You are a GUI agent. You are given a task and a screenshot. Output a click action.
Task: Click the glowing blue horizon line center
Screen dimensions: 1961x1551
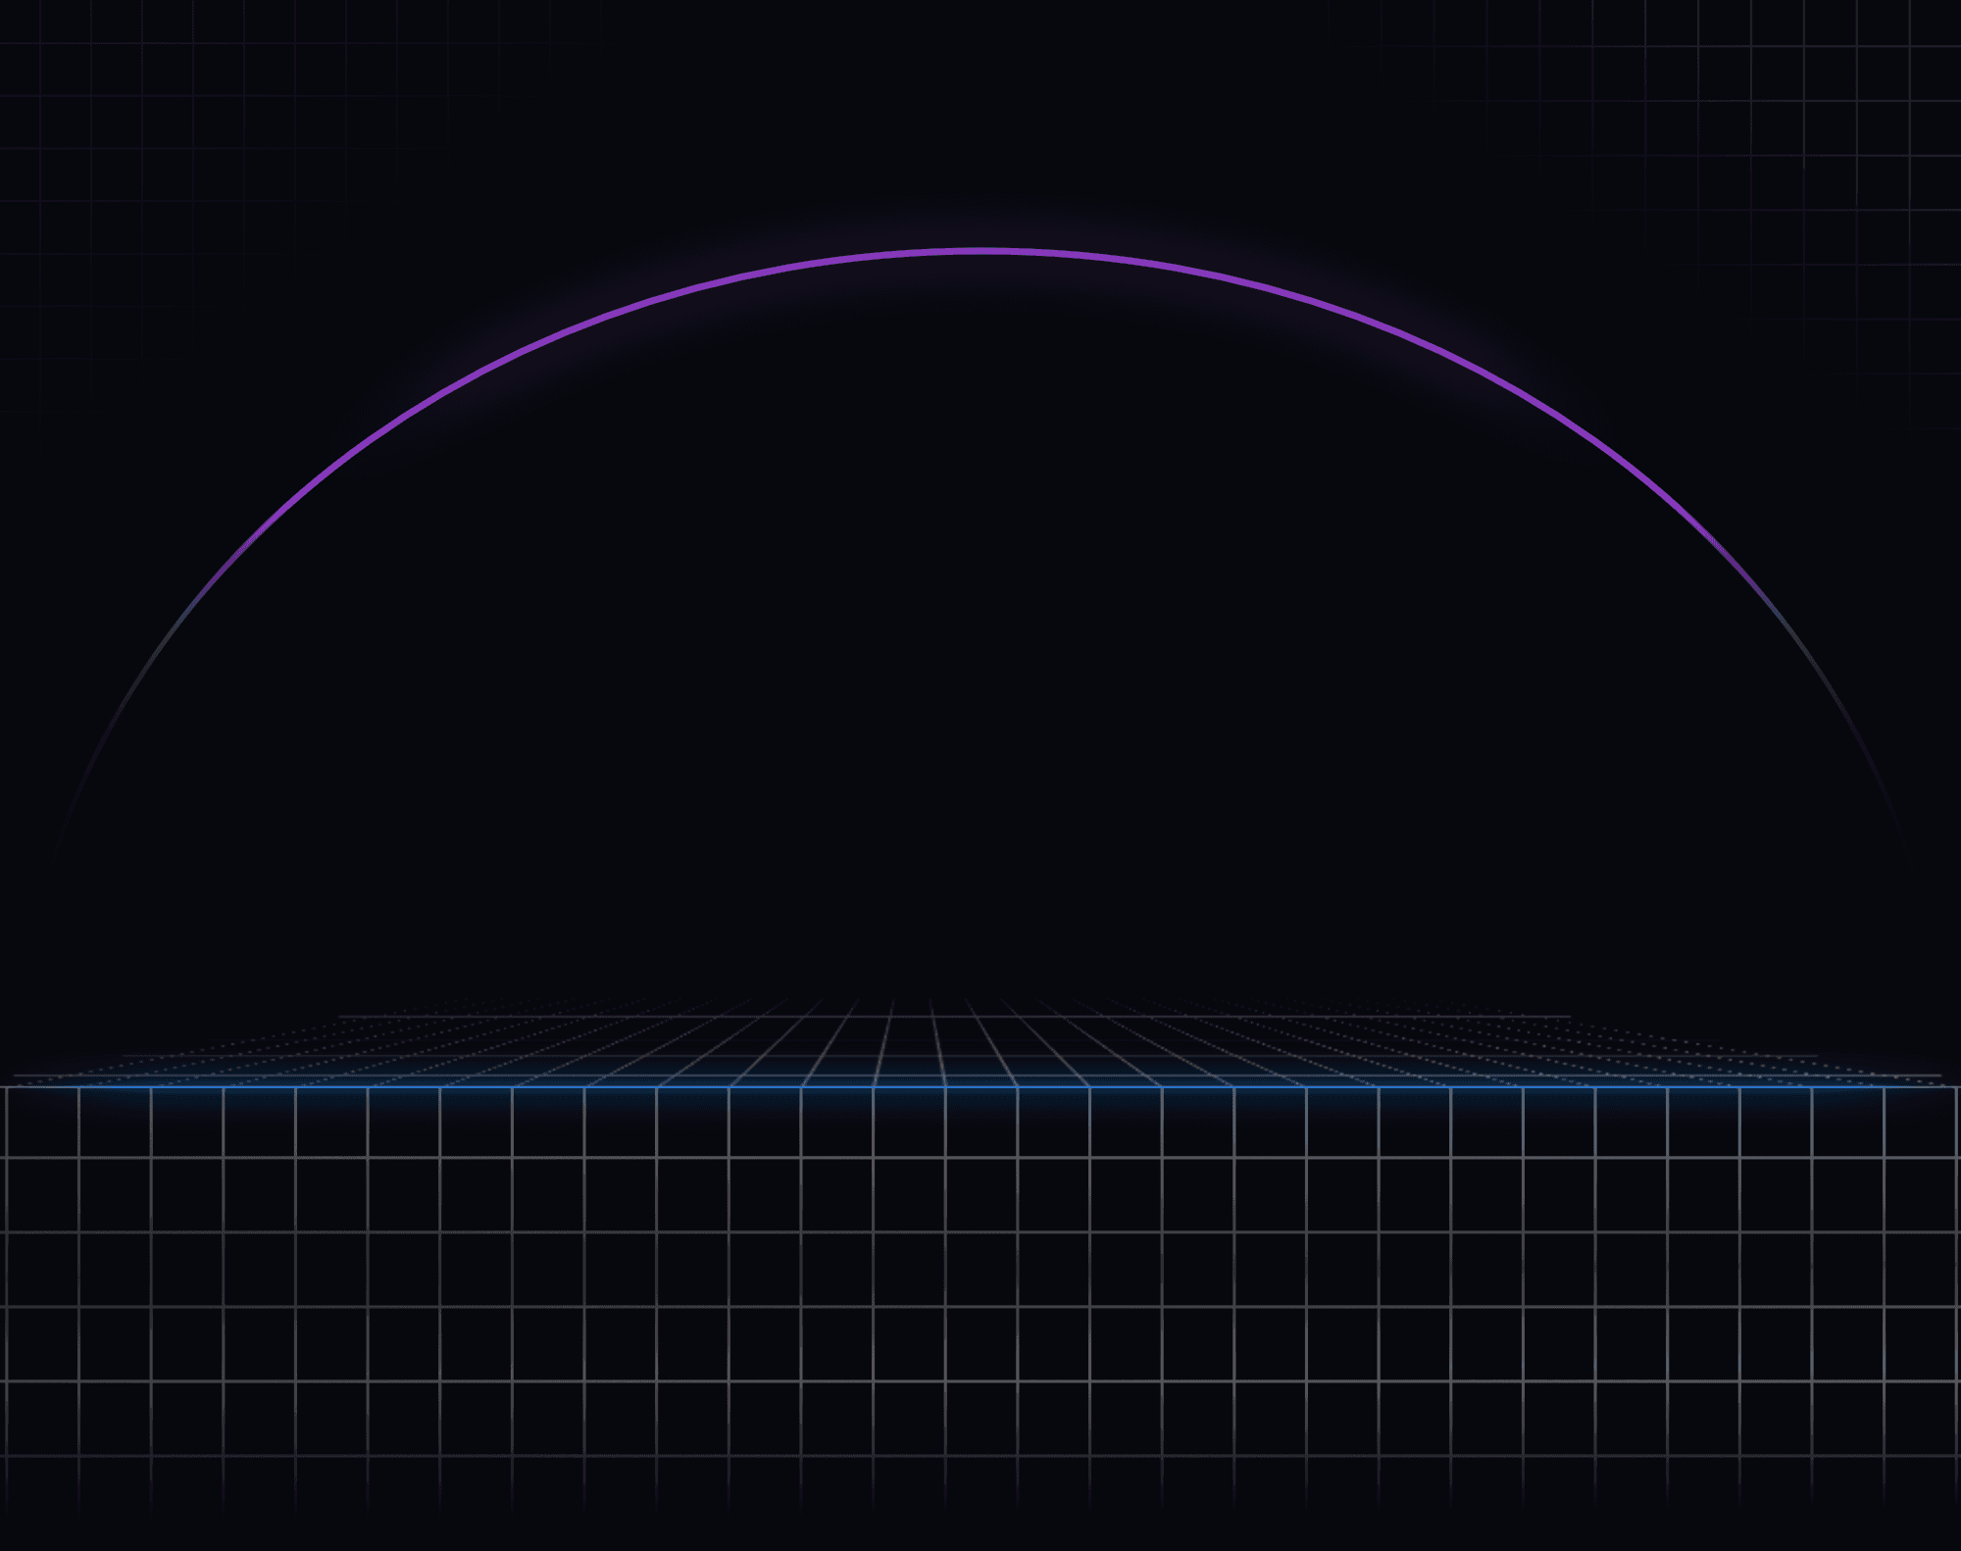[980, 1086]
